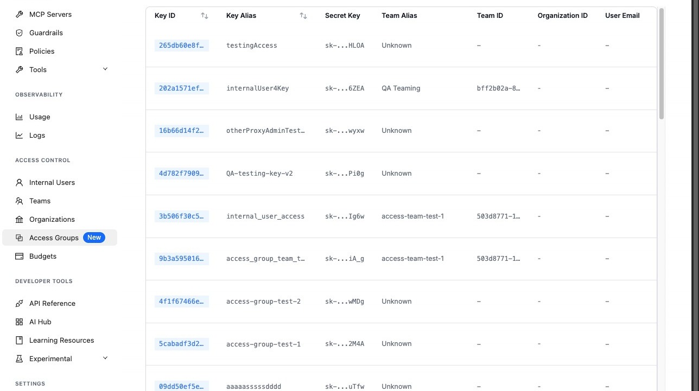Open key ID 265db60e8f link
699x391 pixels.
click(x=182, y=46)
